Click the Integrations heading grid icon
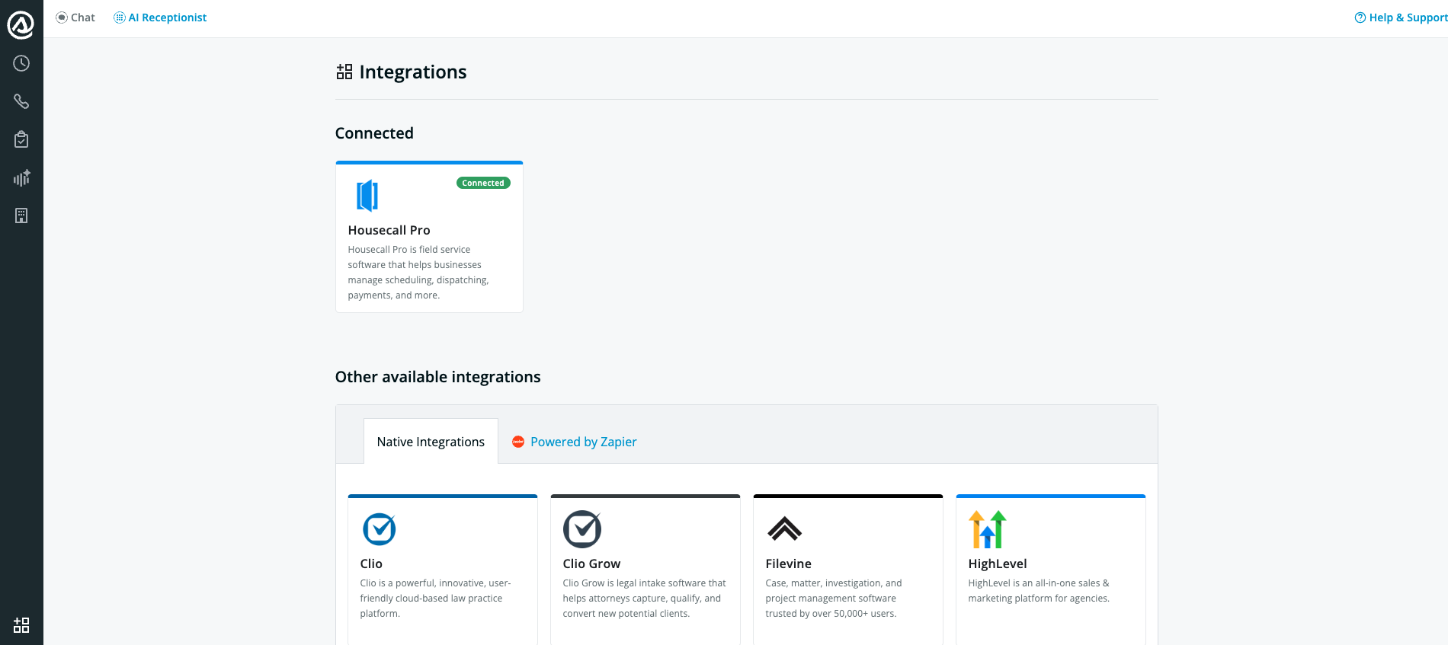 tap(344, 72)
